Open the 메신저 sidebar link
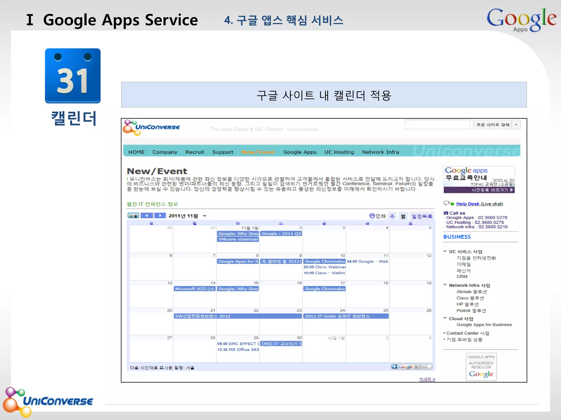This screenshot has width=561, height=420. pos(463,270)
